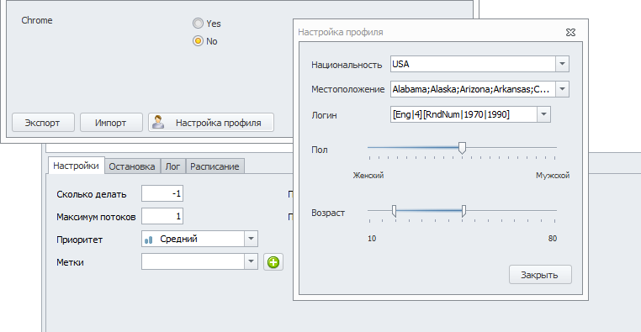The height and width of the screenshot is (332, 641).
Task: Click the lower Возраст slider handle
Action: coord(394,211)
